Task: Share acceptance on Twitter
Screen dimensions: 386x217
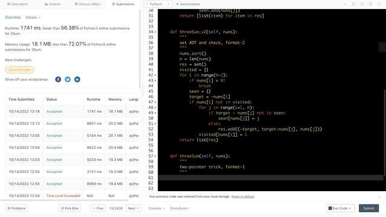Action: [68, 80]
